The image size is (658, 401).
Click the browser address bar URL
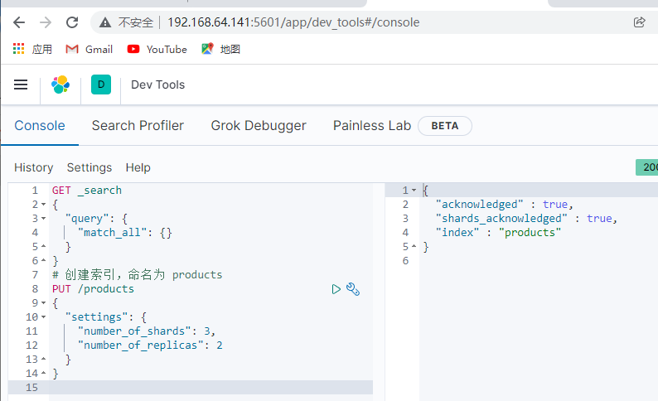click(293, 22)
